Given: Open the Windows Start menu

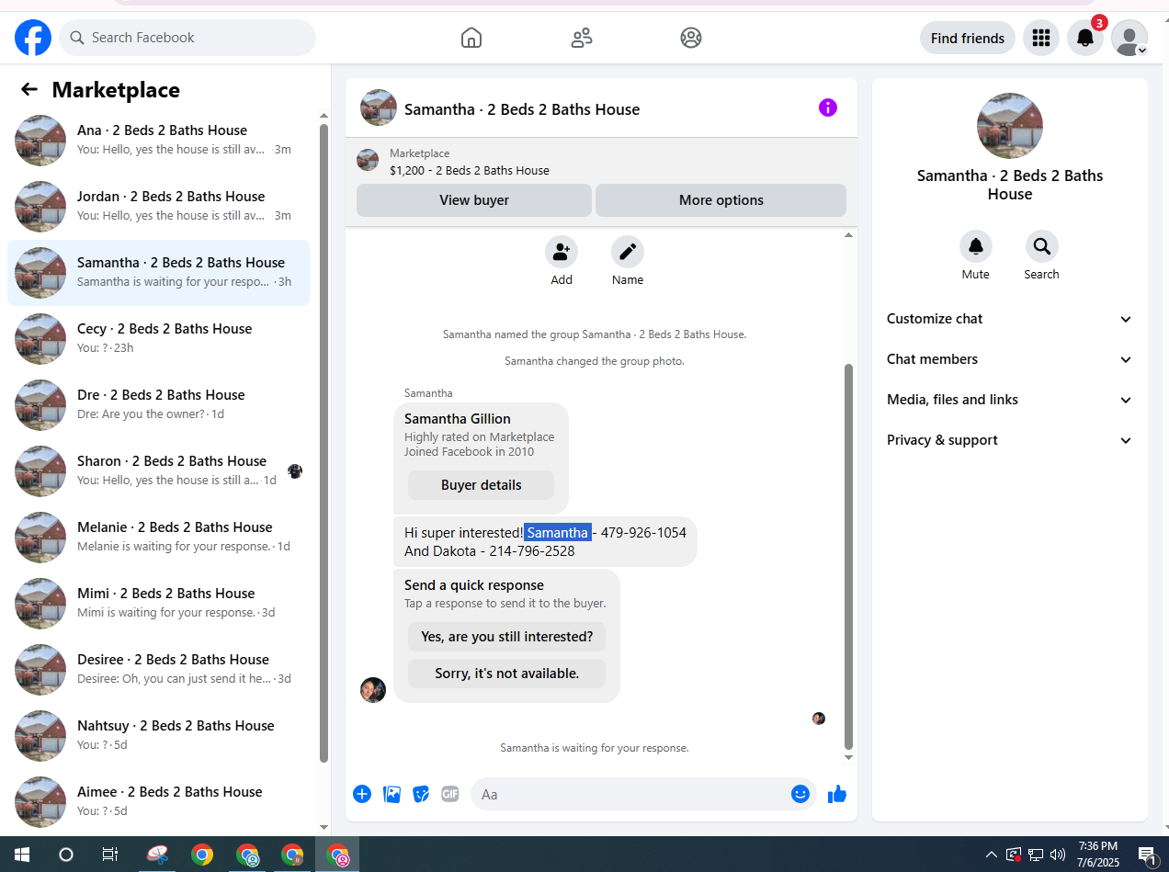Looking at the screenshot, I should [22, 855].
